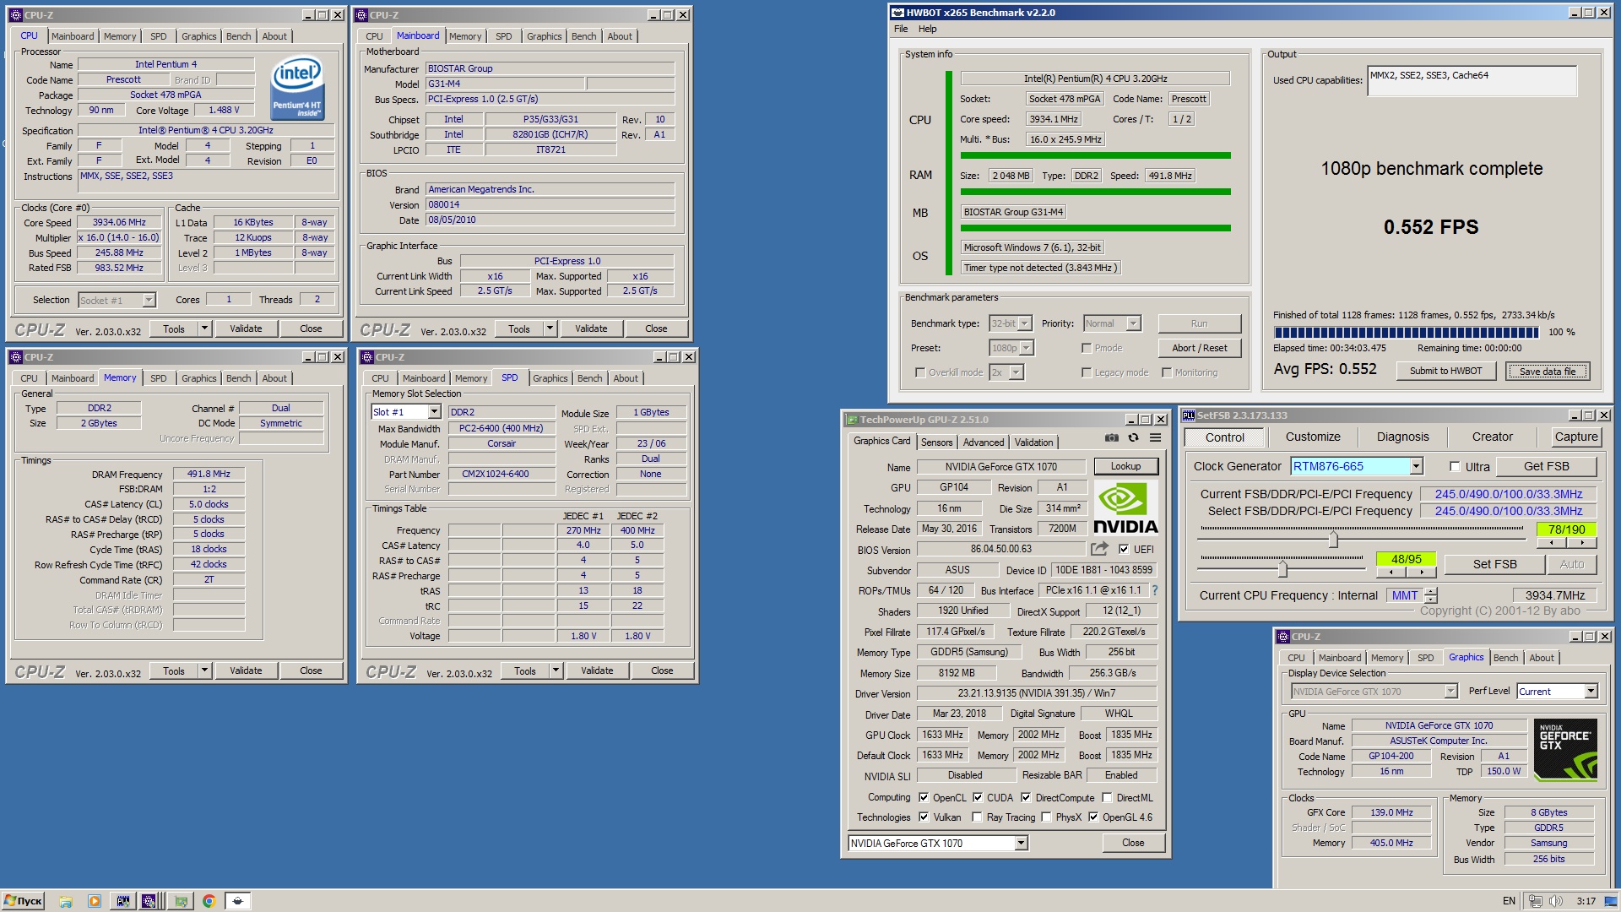This screenshot has height=912, width=1621.
Task: Click the share BIOS icon in GPU-Z
Action: [x=1099, y=549]
